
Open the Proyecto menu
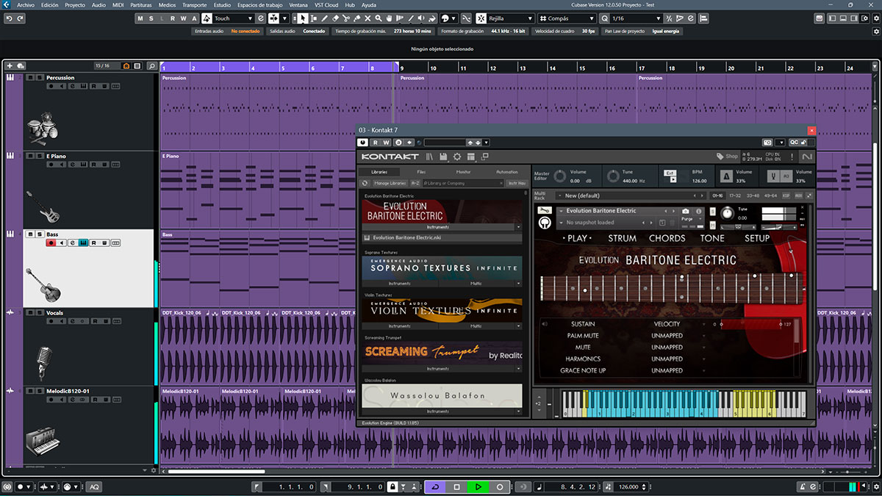click(75, 4)
